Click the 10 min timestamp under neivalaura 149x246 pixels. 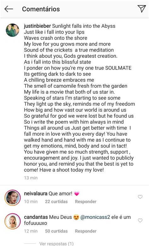click(x=31, y=201)
